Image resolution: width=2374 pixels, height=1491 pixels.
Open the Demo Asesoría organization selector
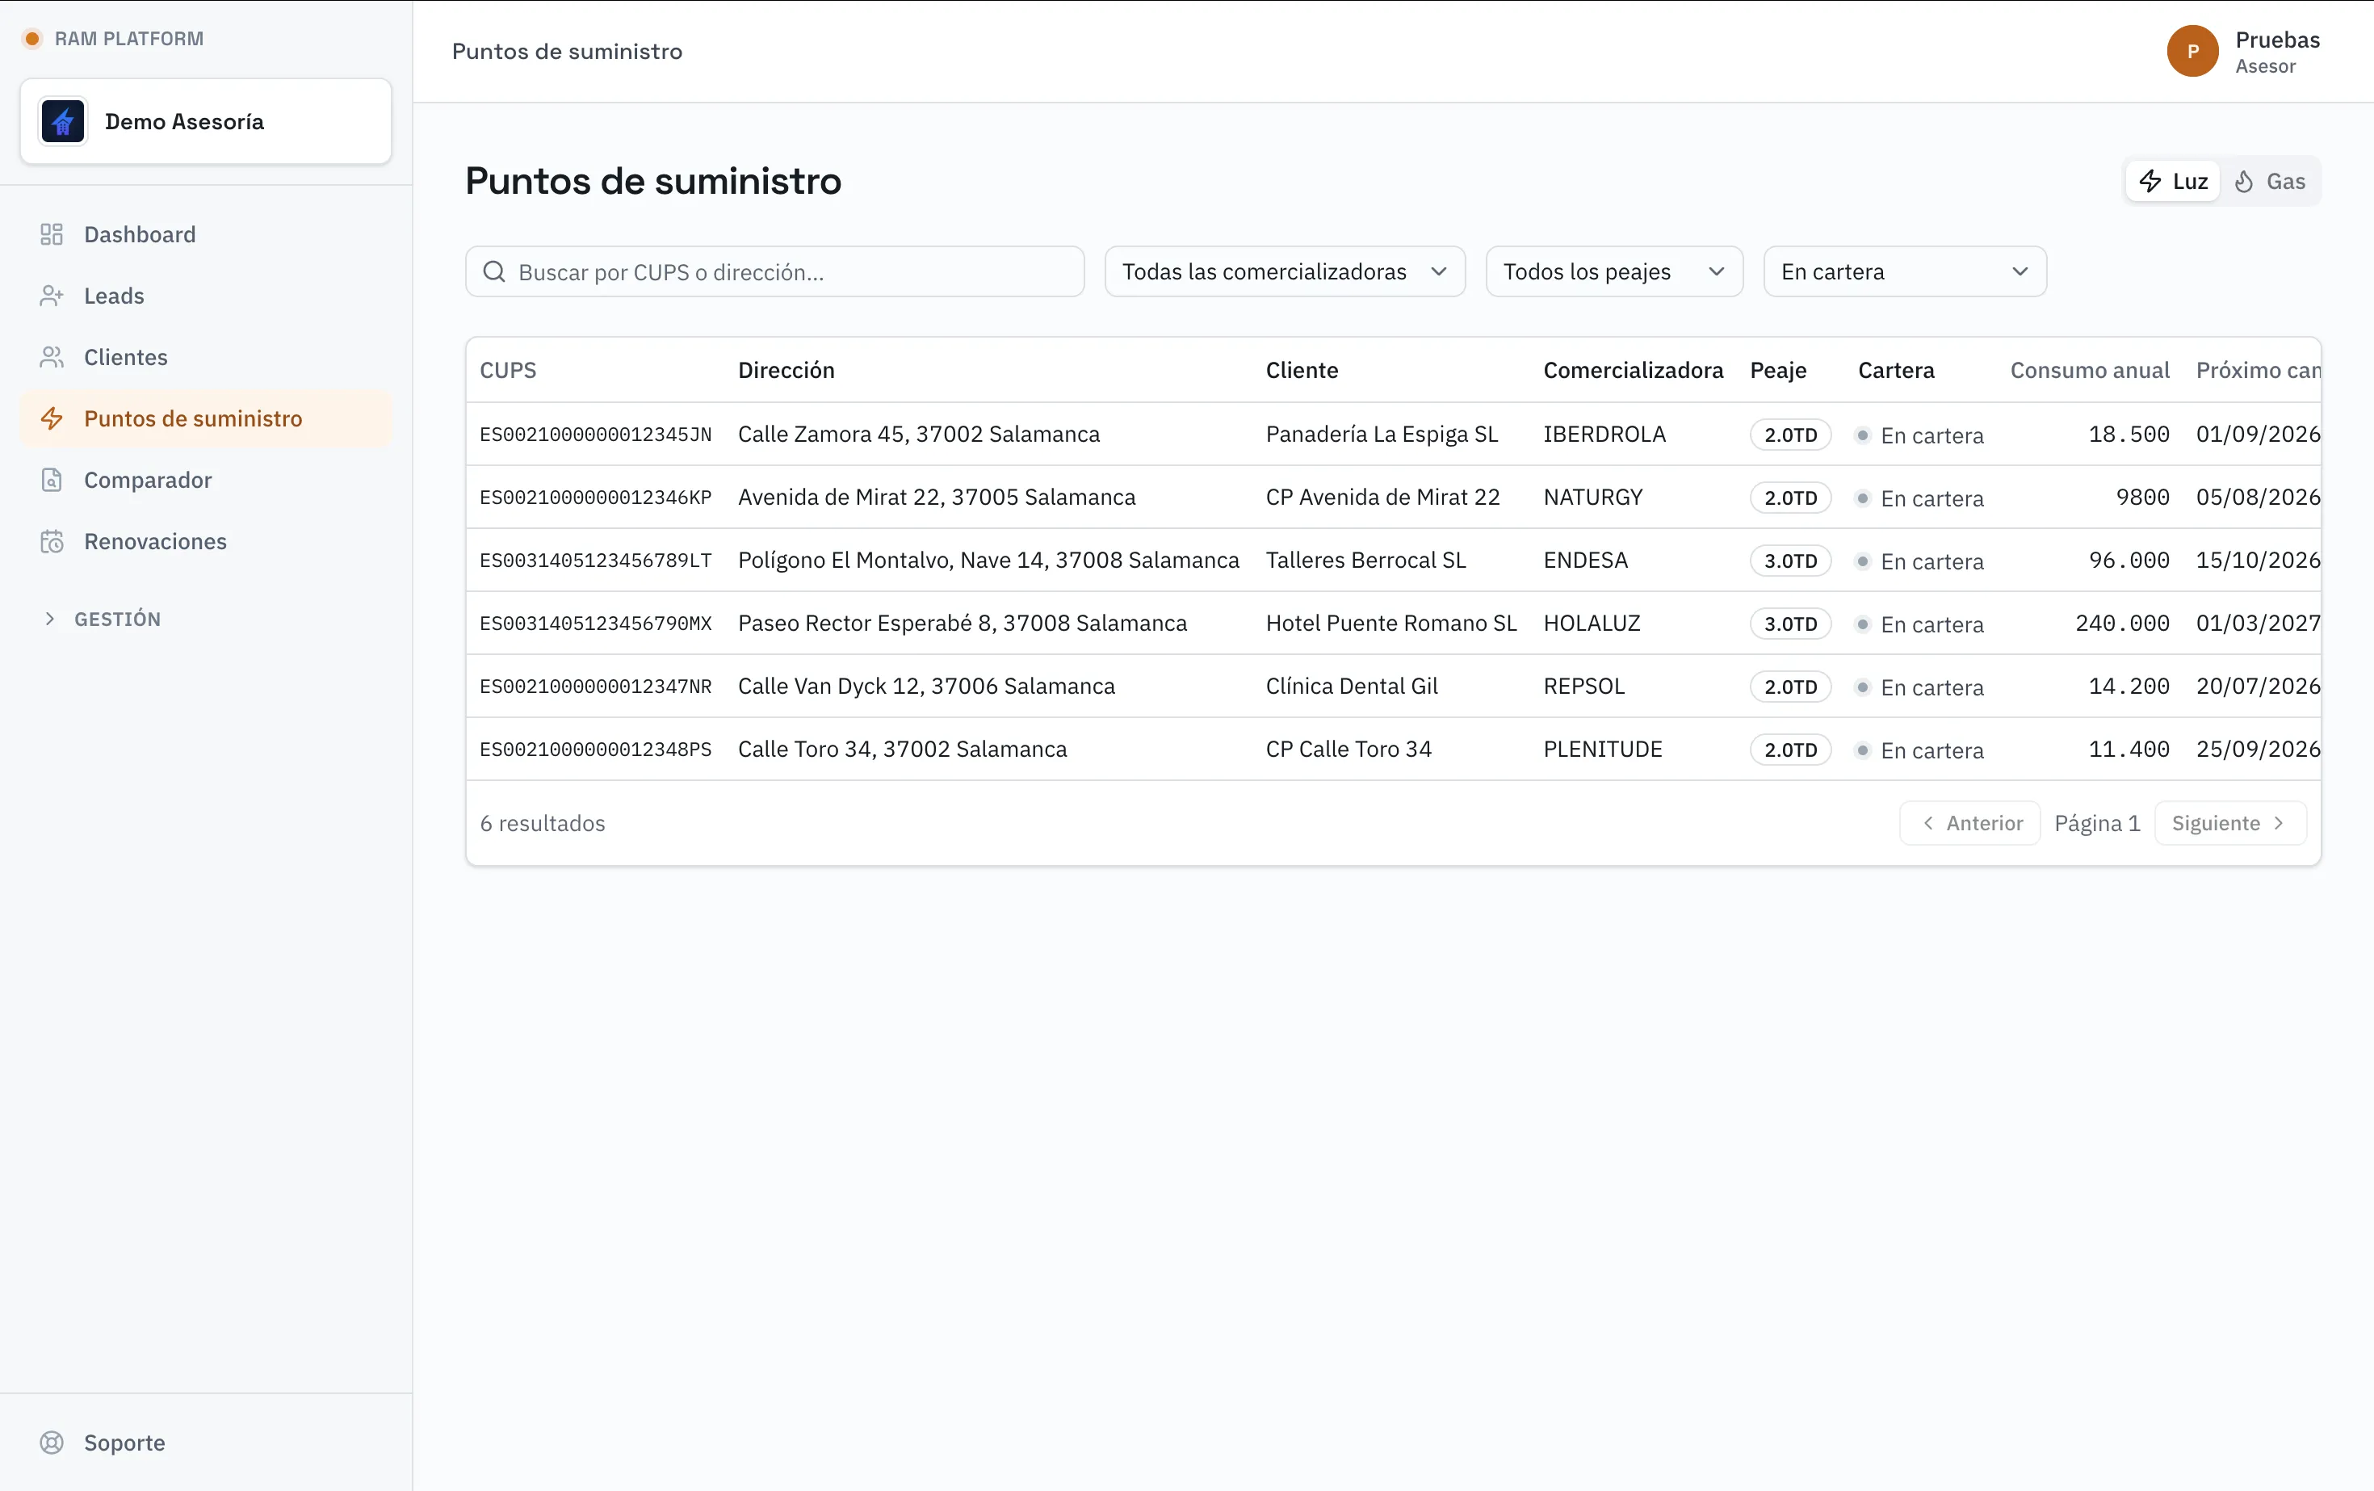point(206,121)
